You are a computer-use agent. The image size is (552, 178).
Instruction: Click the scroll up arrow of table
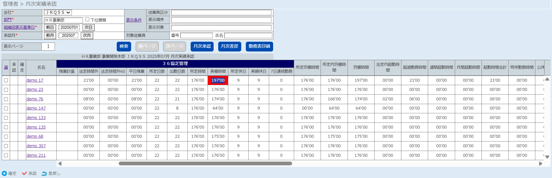click(547, 79)
